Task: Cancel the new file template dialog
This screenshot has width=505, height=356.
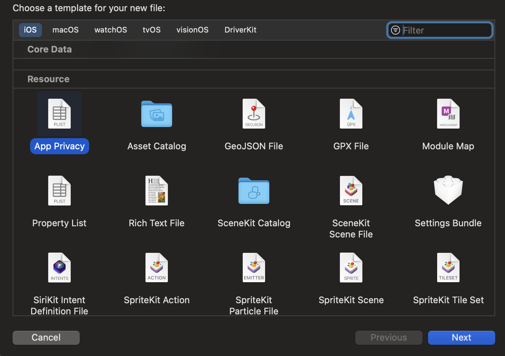Action: [46, 337]
